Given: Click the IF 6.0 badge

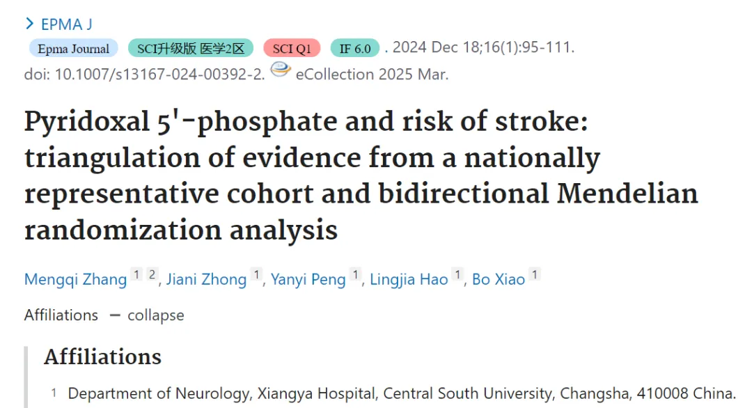Looking at the screenshot, I should 355,49.
